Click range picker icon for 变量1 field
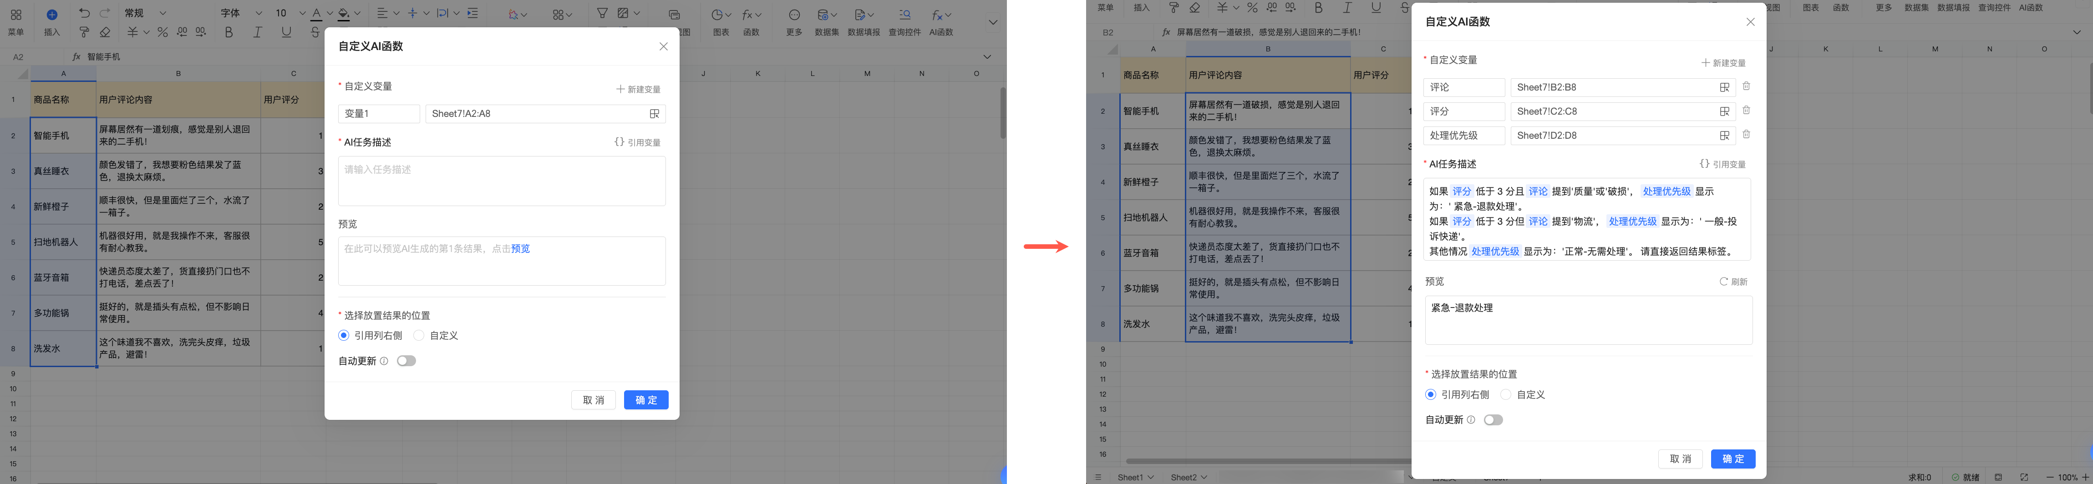 (x=654, y=114)
